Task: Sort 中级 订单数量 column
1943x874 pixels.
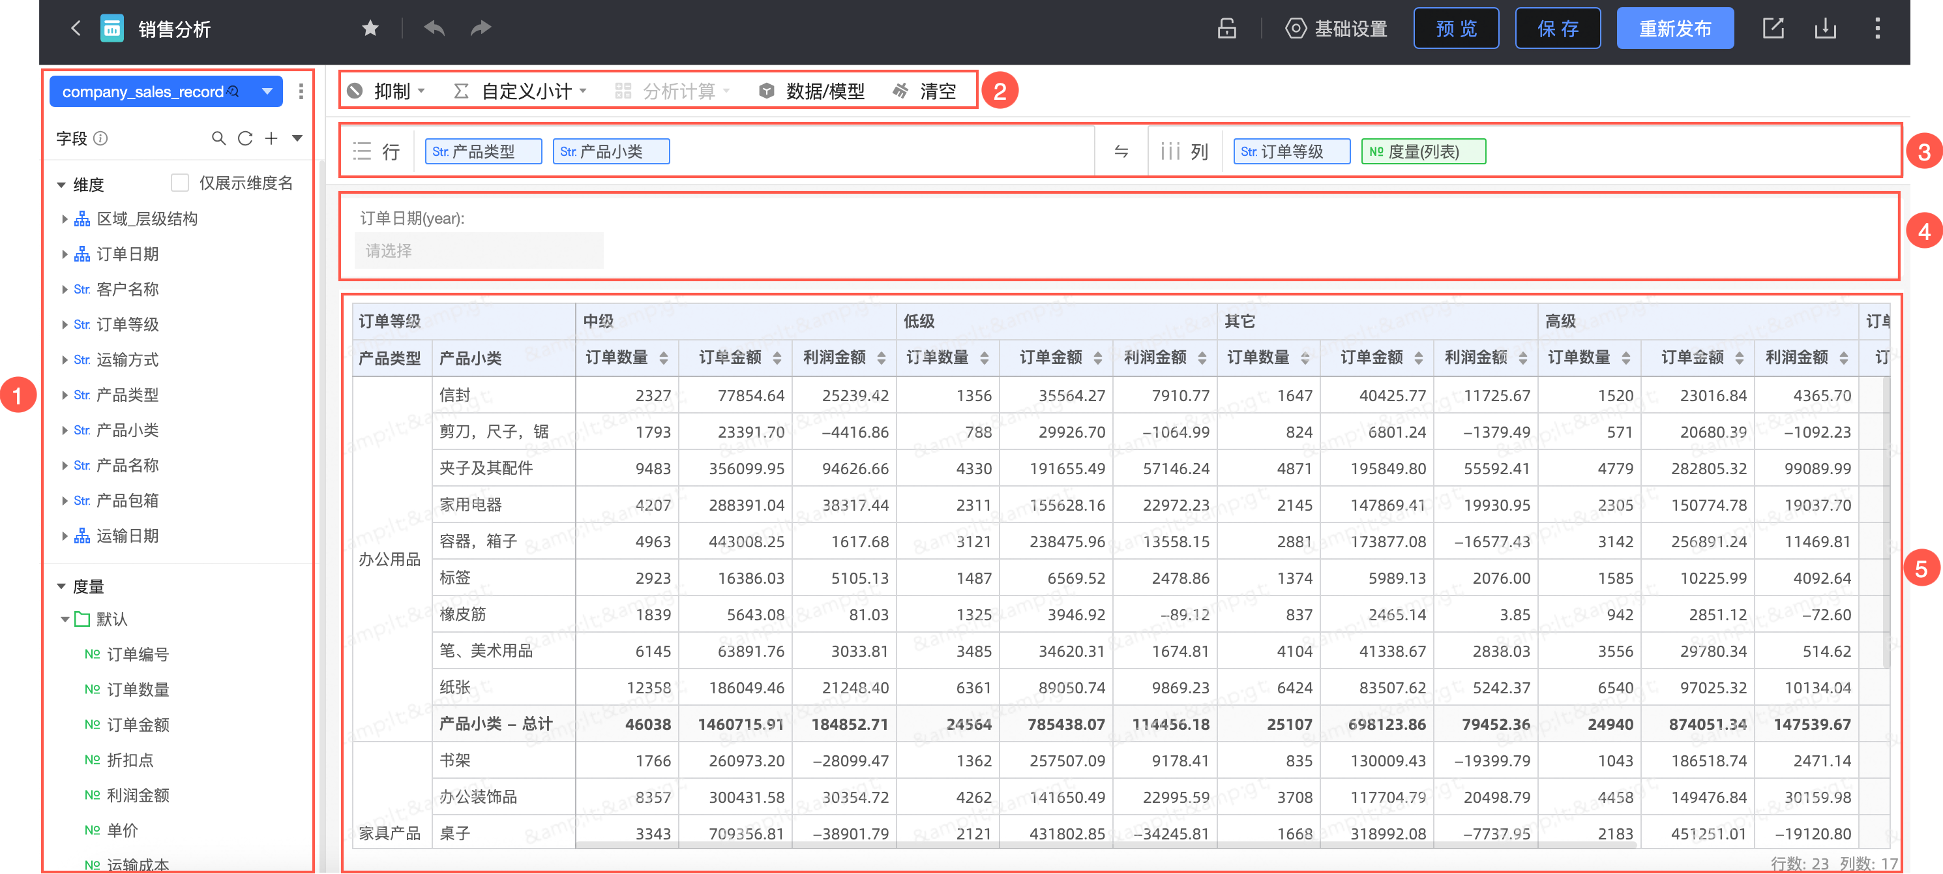Action: pos(664,357)
